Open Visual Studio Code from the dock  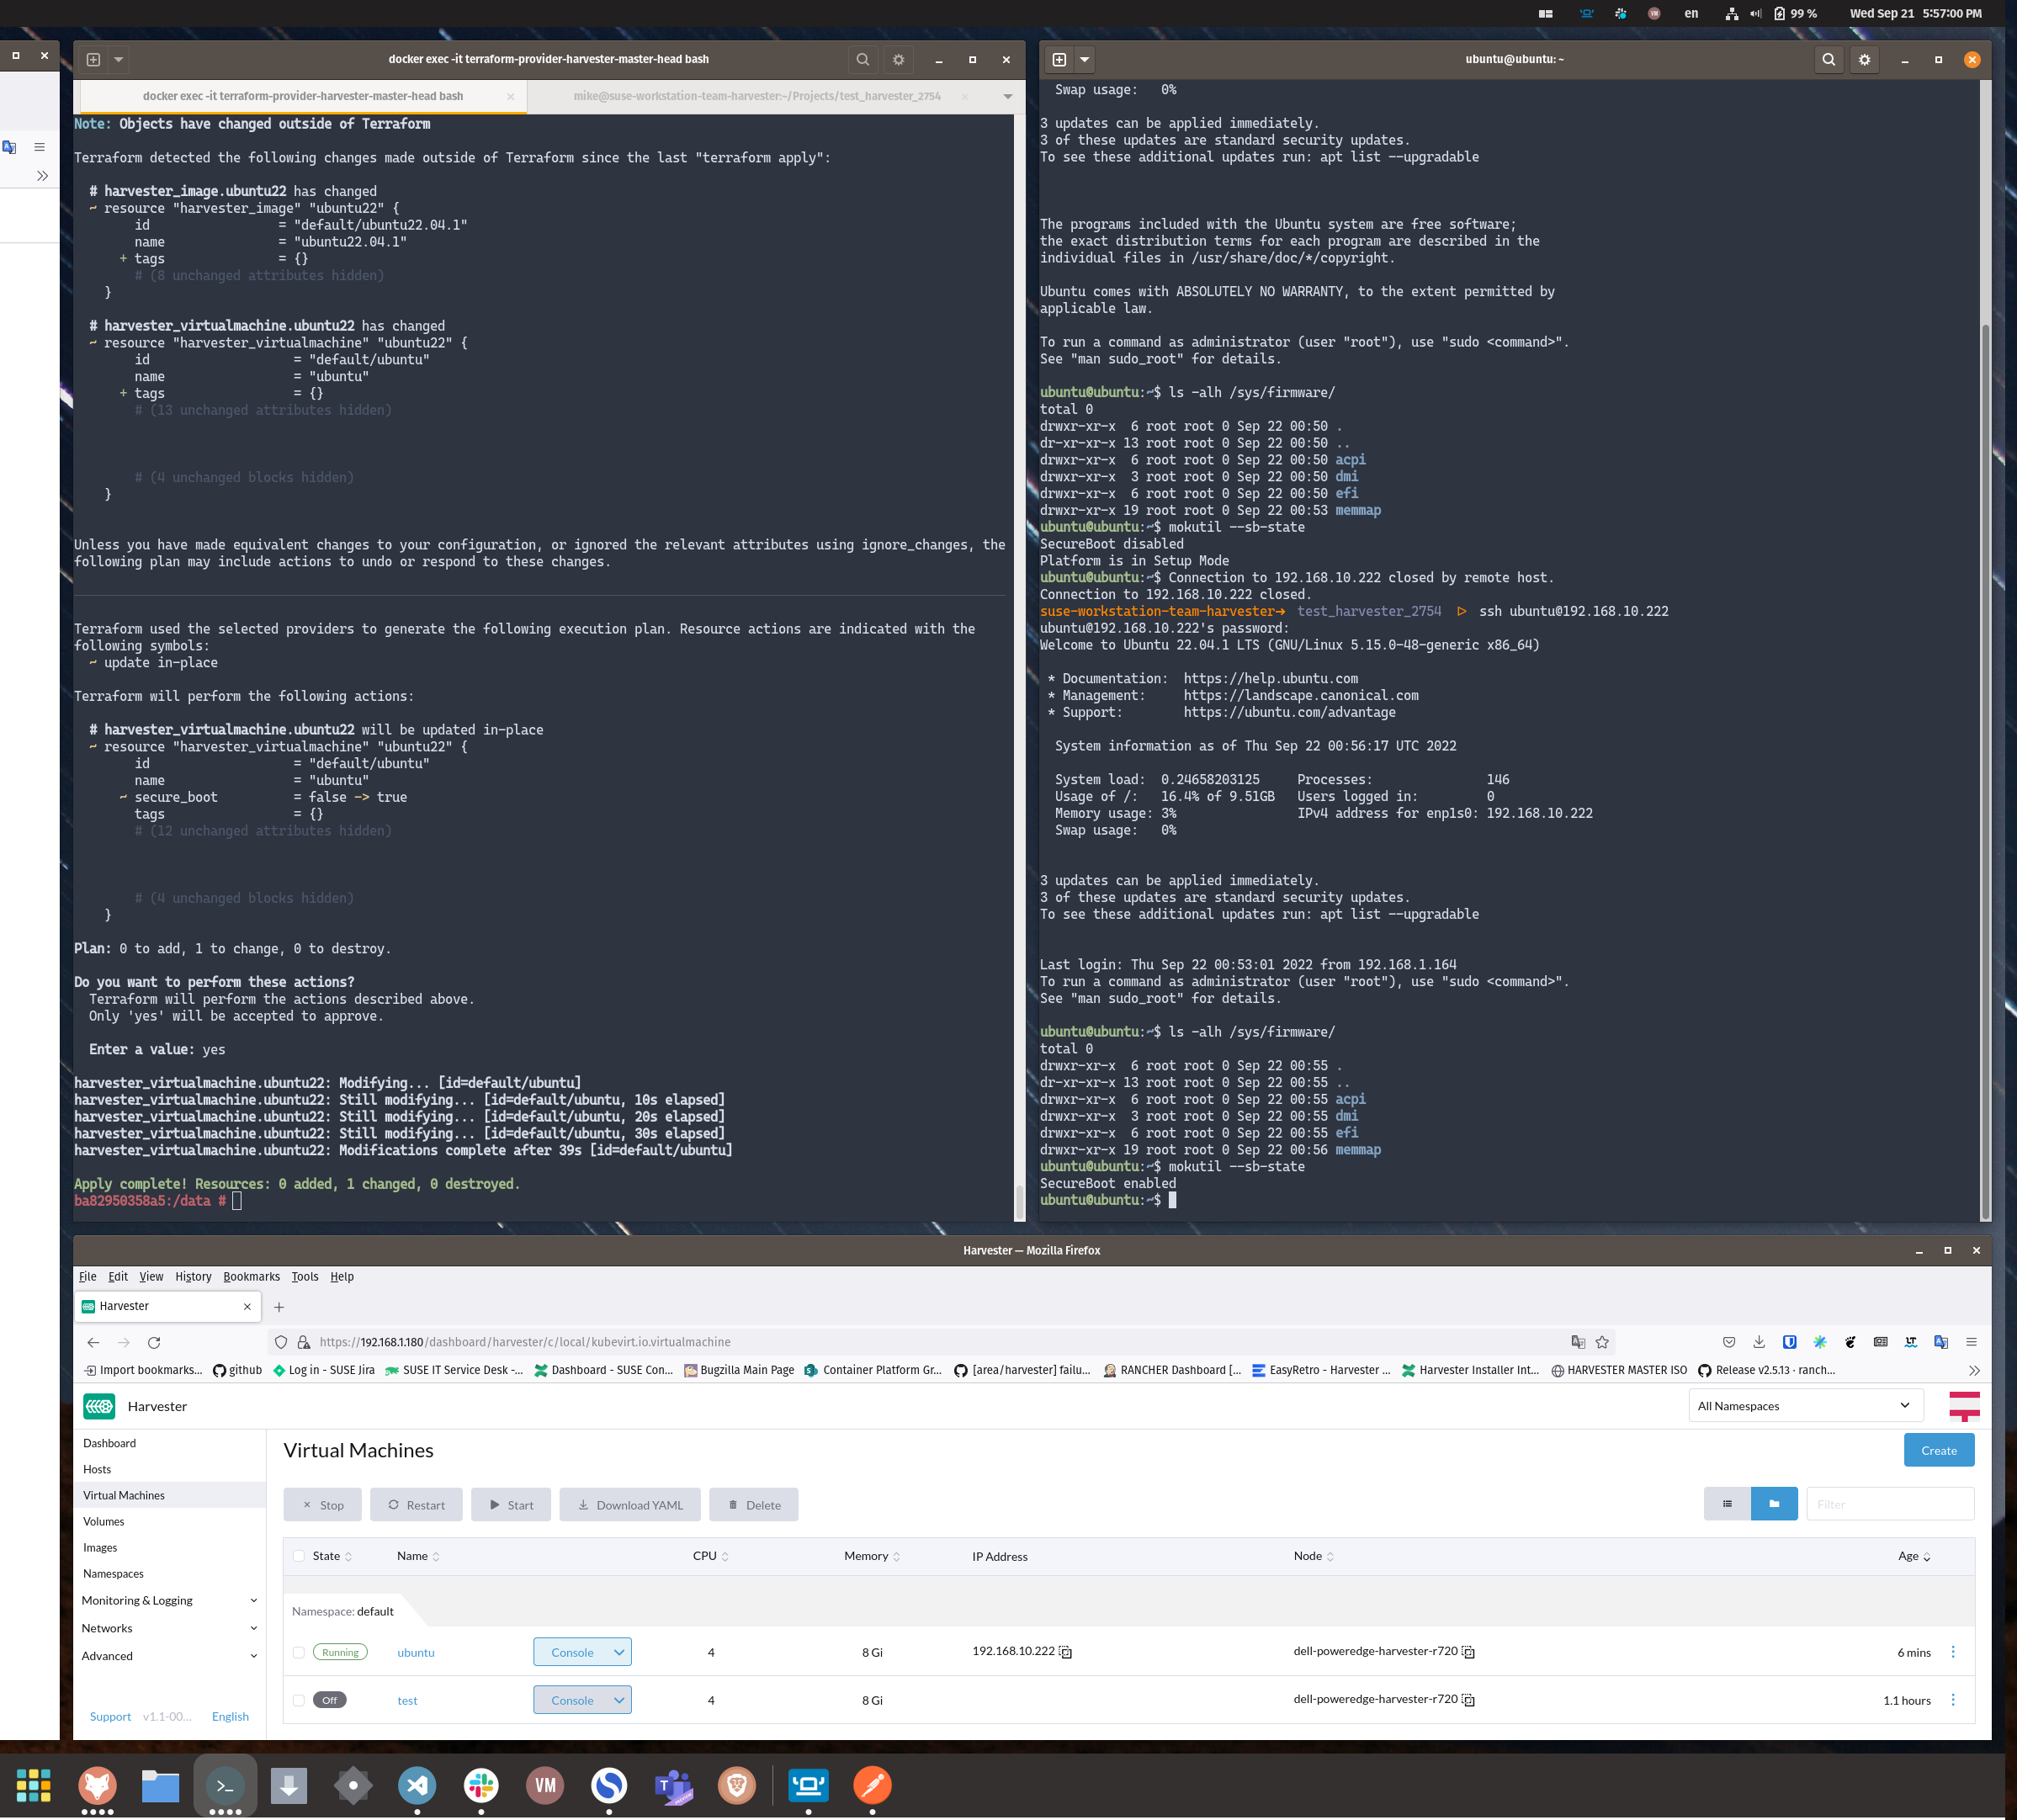click(x=417, y=1785)
